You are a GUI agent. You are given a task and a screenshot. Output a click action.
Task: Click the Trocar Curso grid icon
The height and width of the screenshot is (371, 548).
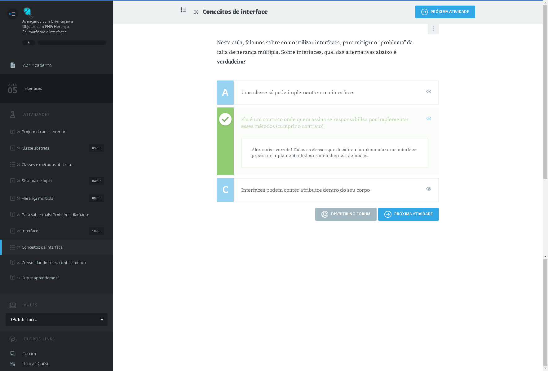click(13, 364)
